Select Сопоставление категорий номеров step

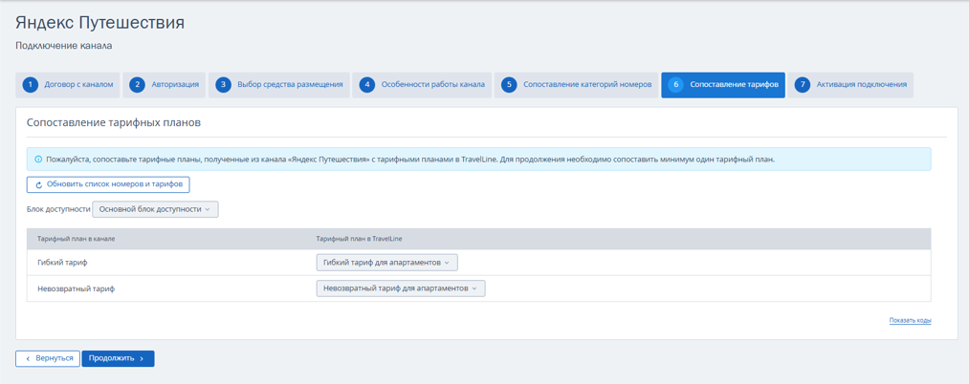pyautogui.click(x=576, y=85)
